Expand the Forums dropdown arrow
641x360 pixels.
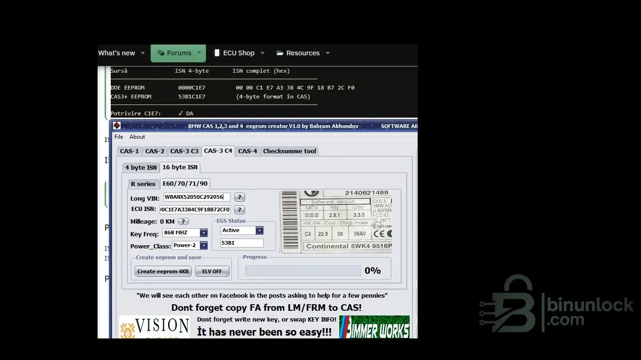pyautogui.click(x=199, y=53)
